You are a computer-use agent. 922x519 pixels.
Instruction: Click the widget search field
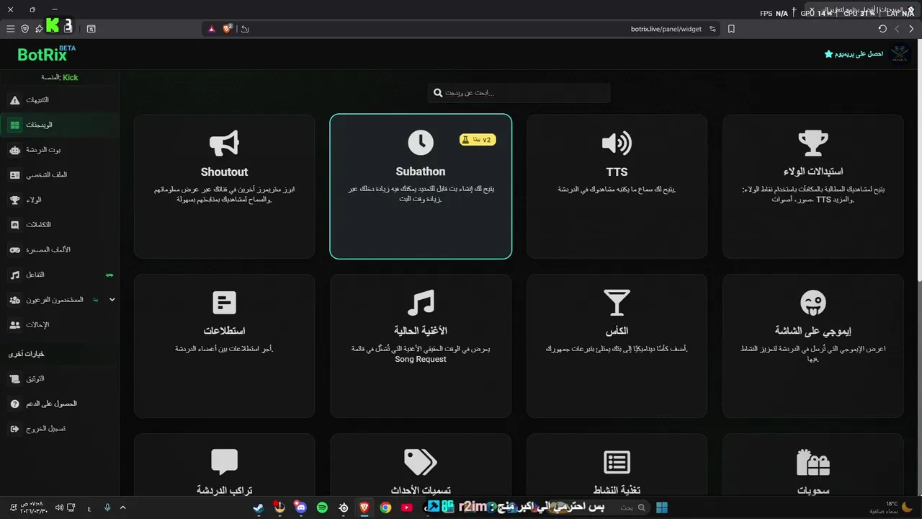[x=519, y=93]
